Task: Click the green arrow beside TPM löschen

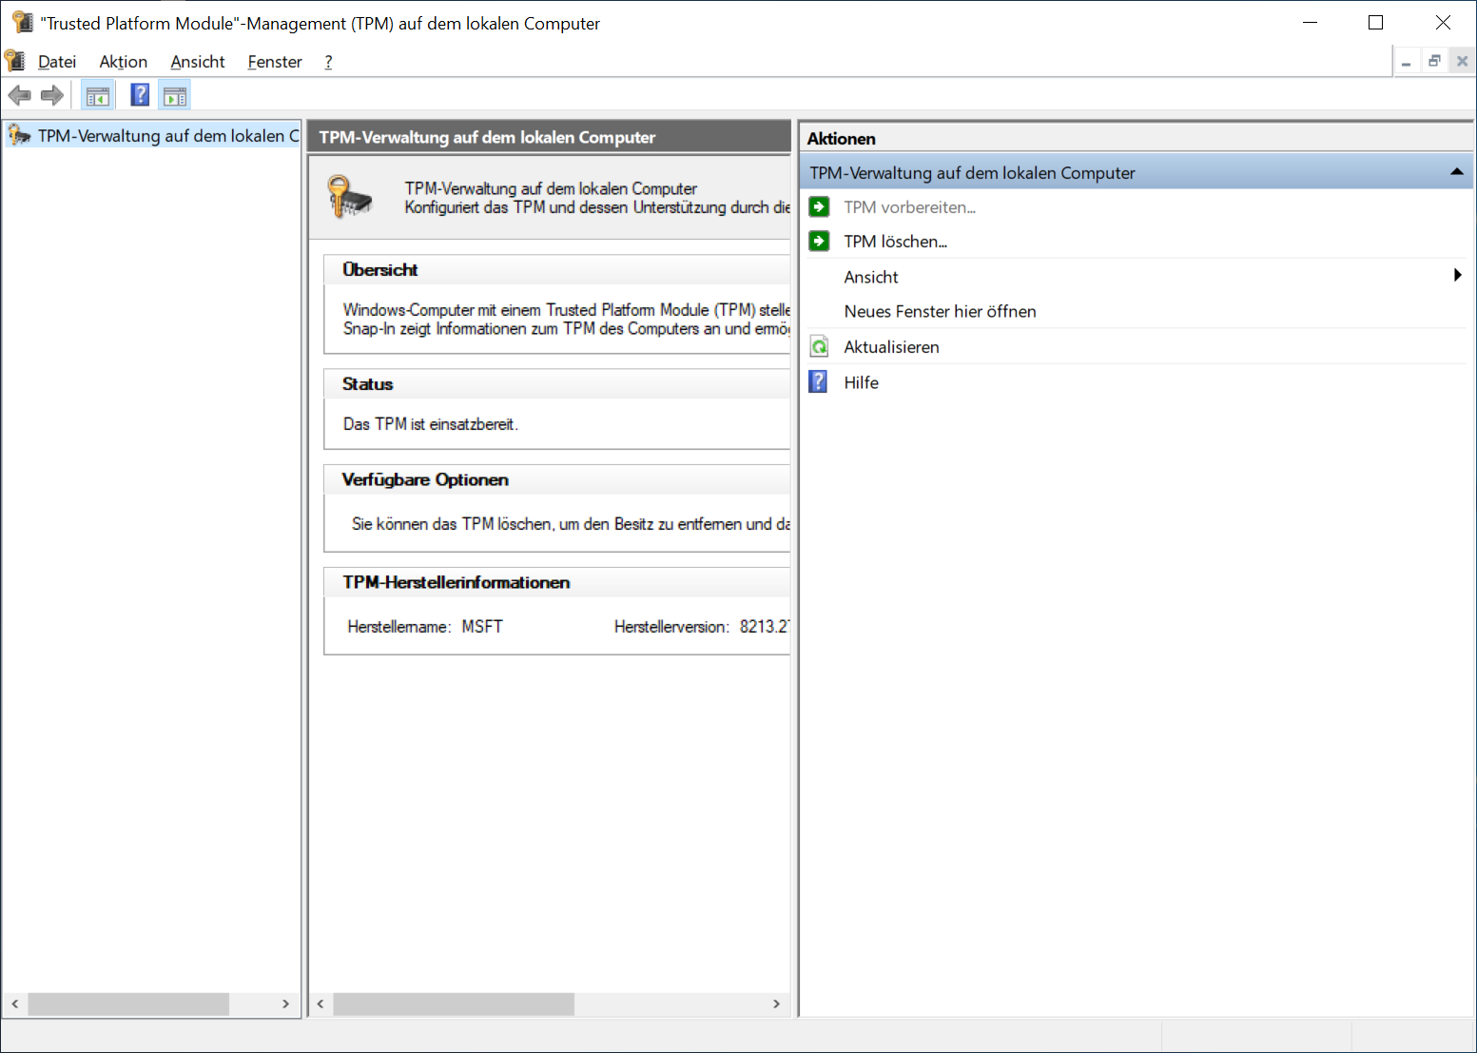Action: (x=819, y=242)
